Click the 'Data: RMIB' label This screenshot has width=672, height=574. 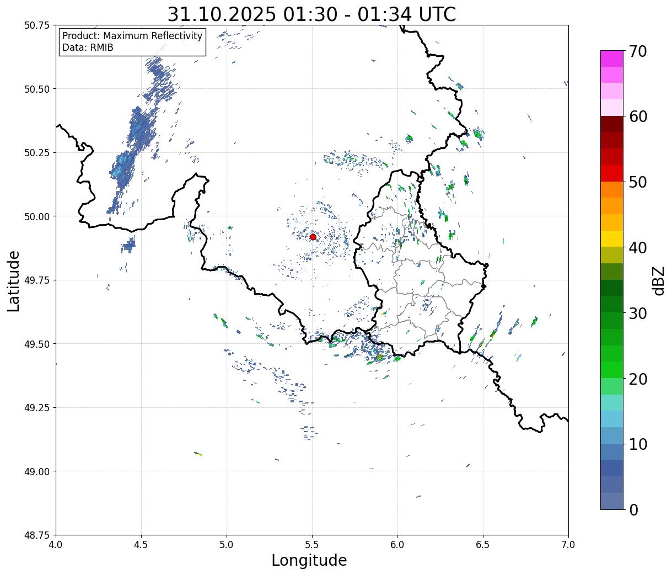[x=88, y=48]
